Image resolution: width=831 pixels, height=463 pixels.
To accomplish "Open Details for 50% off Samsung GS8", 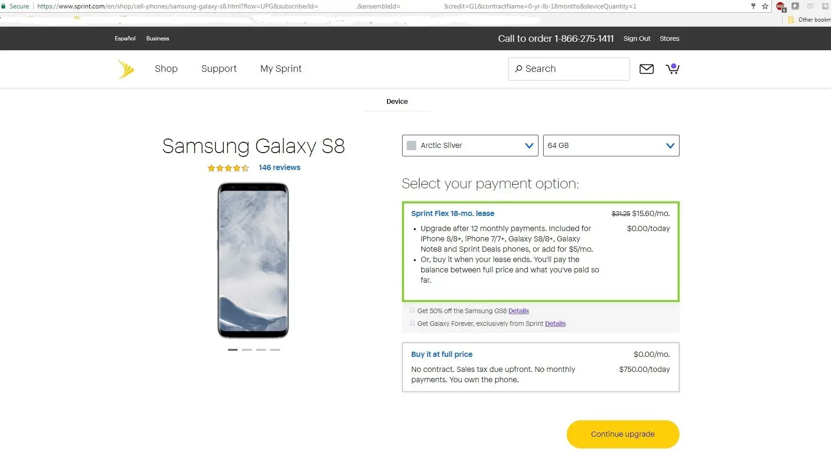I will [x=518, y=311].
